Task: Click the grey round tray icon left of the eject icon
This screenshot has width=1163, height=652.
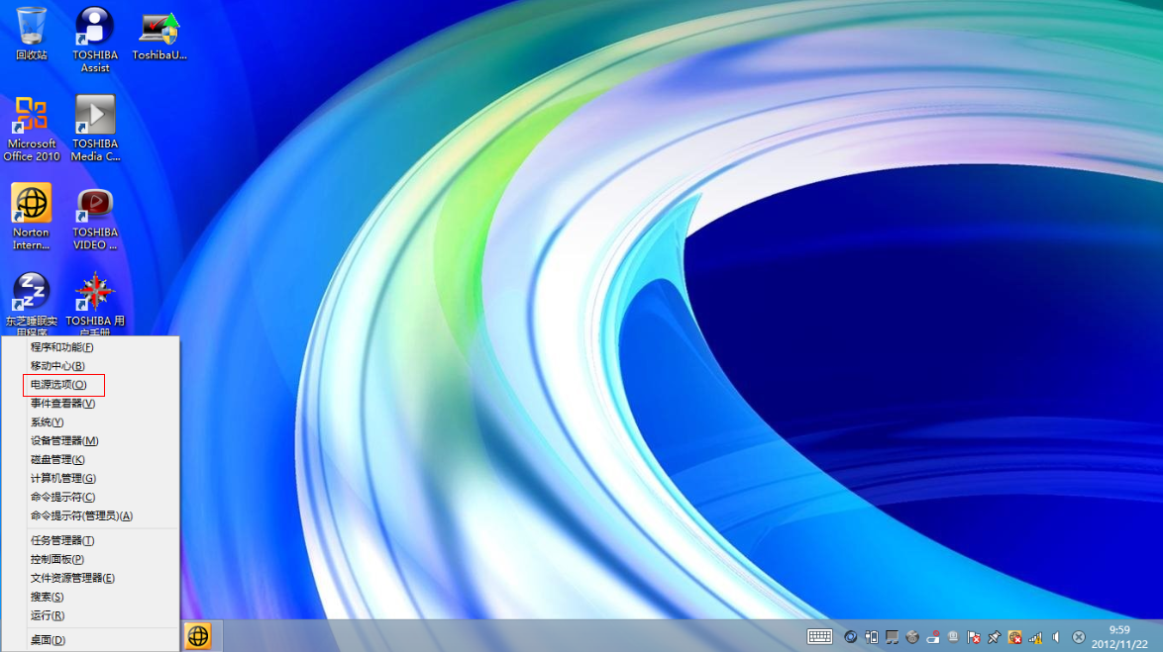Action: (913, 637)
